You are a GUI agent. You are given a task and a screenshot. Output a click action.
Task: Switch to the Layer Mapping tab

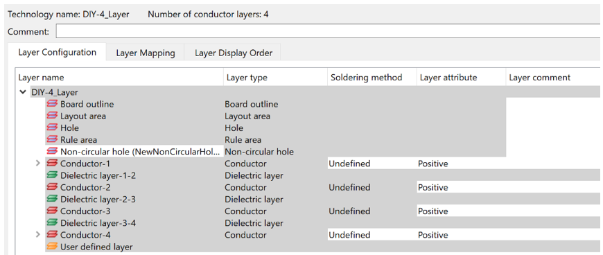(146, 53)
